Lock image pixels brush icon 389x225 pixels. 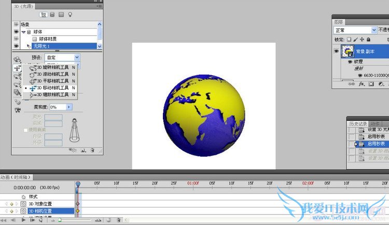(355, 39)
